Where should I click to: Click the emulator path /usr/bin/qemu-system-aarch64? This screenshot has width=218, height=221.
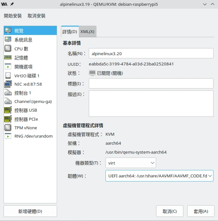coord(136,152)
